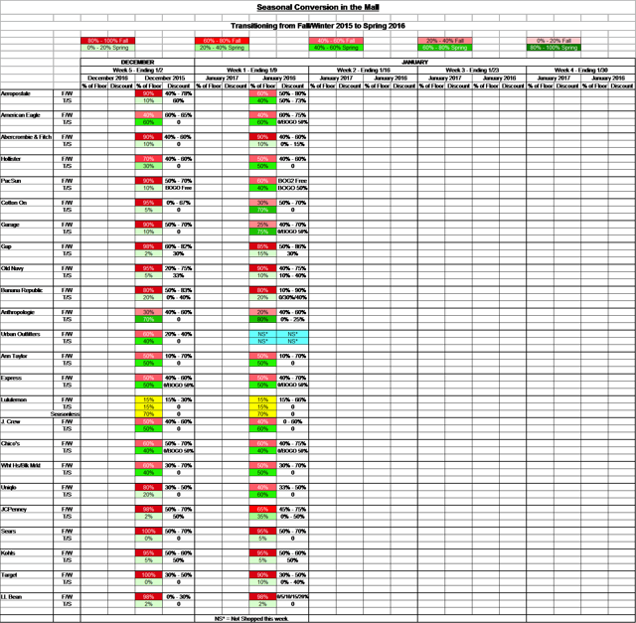The height and width of the screenshot is (623, 636).
Task: Click the Hollister store name cell
Action: click(x=27, y=159)
